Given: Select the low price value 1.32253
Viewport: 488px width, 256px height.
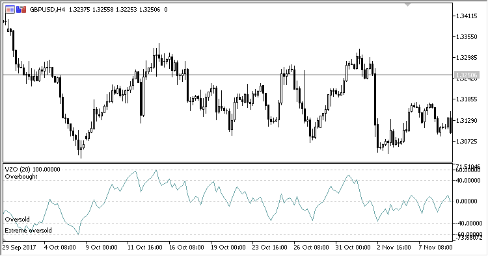Looking at the screenshot, I should [x=126, y=10].
